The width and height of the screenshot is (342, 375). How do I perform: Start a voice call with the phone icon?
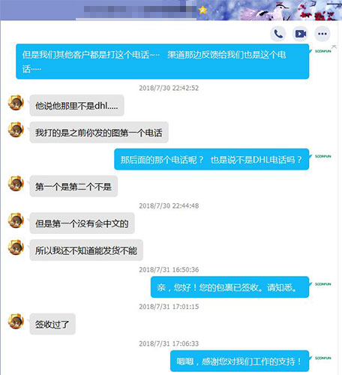pos(278,34)
